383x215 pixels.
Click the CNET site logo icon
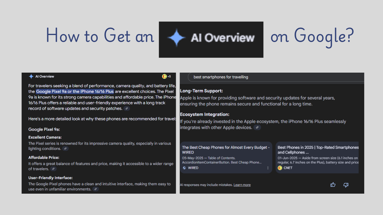tap(280, 168)
